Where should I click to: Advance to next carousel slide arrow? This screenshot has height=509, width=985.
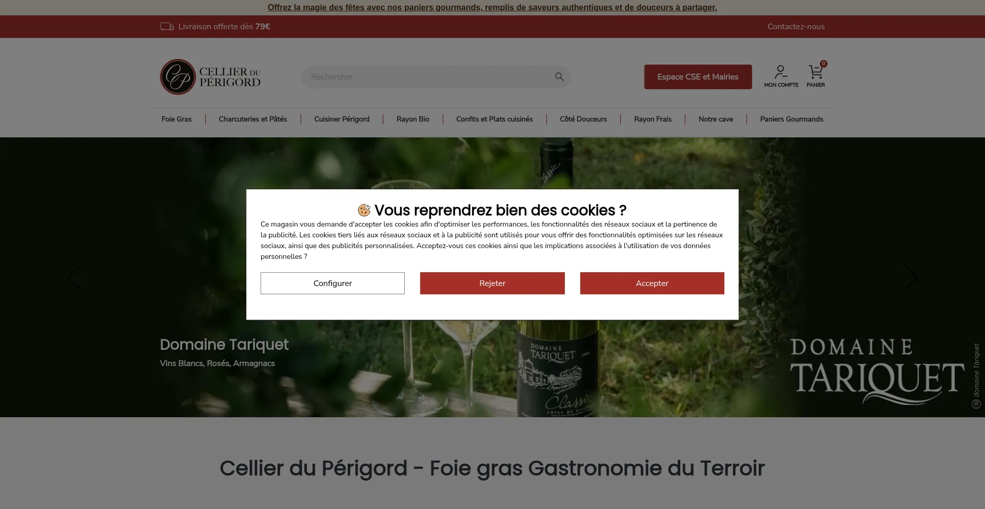[x=911, y=278]
